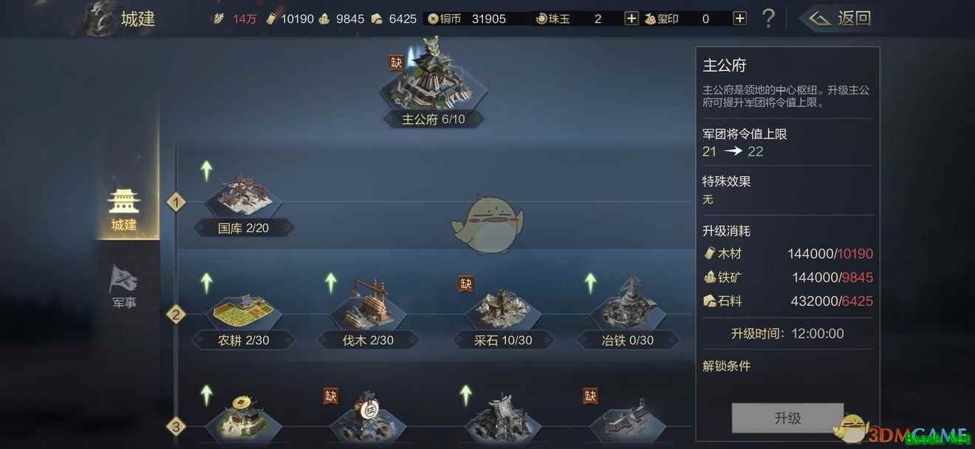Switch to the 城建 city building tab
Viewport: 975px width, 449px height.
[x=123, y=209]
